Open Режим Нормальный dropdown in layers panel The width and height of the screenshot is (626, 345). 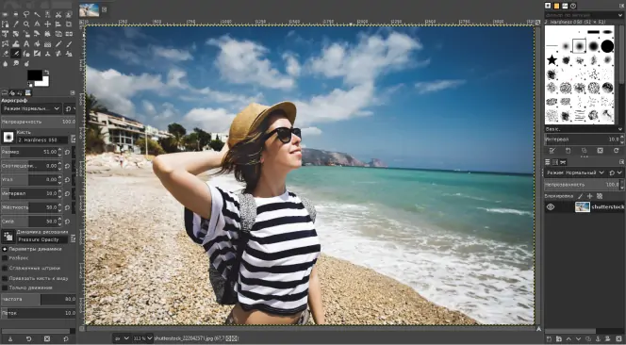(x=576, y=172)
